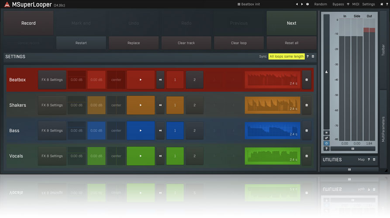This screenshot has height=218, width=390.
Task: Open the Settings section help icon
Action: 307,57
